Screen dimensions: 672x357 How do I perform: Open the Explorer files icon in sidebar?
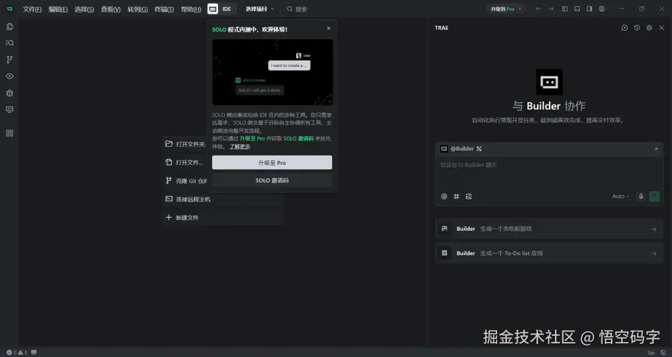point(9,27)
